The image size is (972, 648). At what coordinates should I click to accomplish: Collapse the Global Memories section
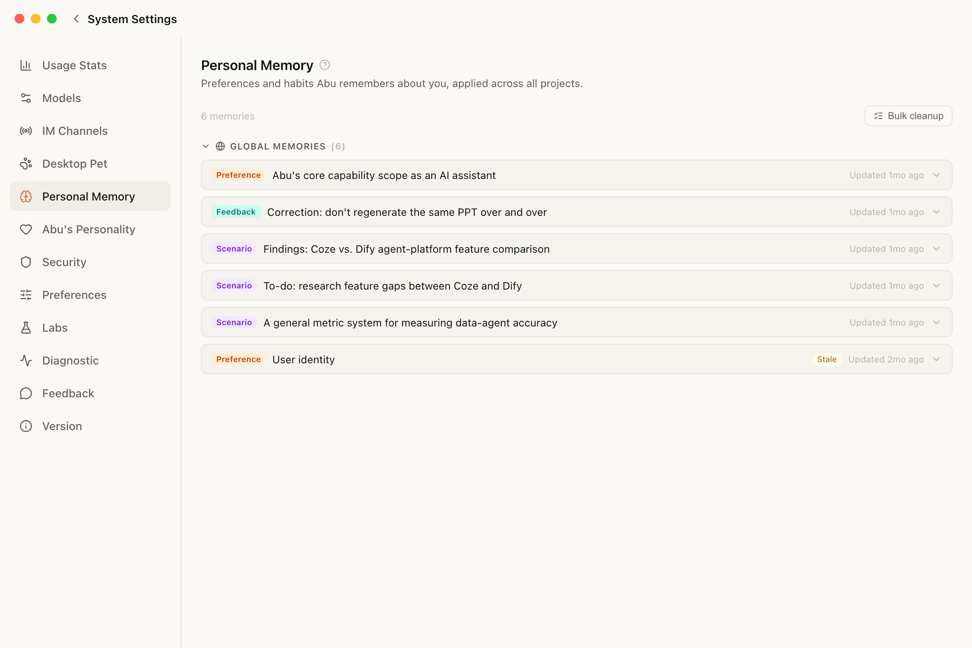[x=206, y=146]
